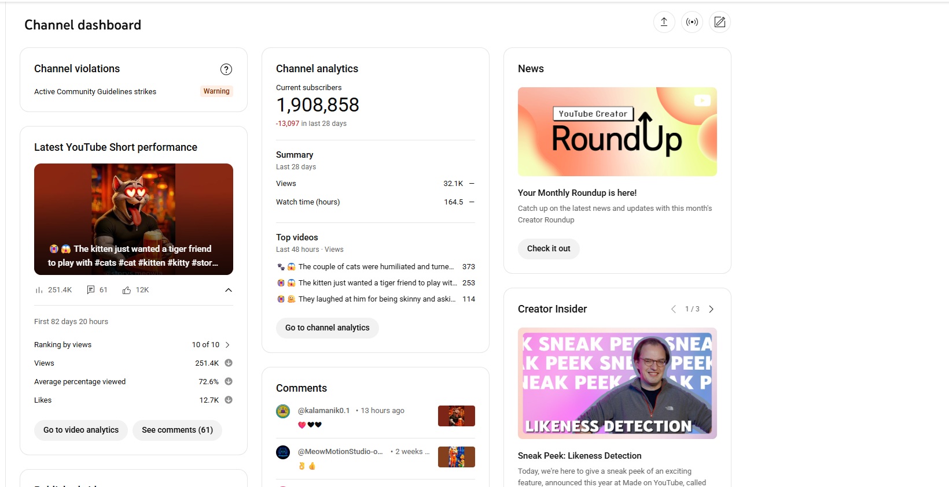Collapse the latest Short performance details

point(229,290)
